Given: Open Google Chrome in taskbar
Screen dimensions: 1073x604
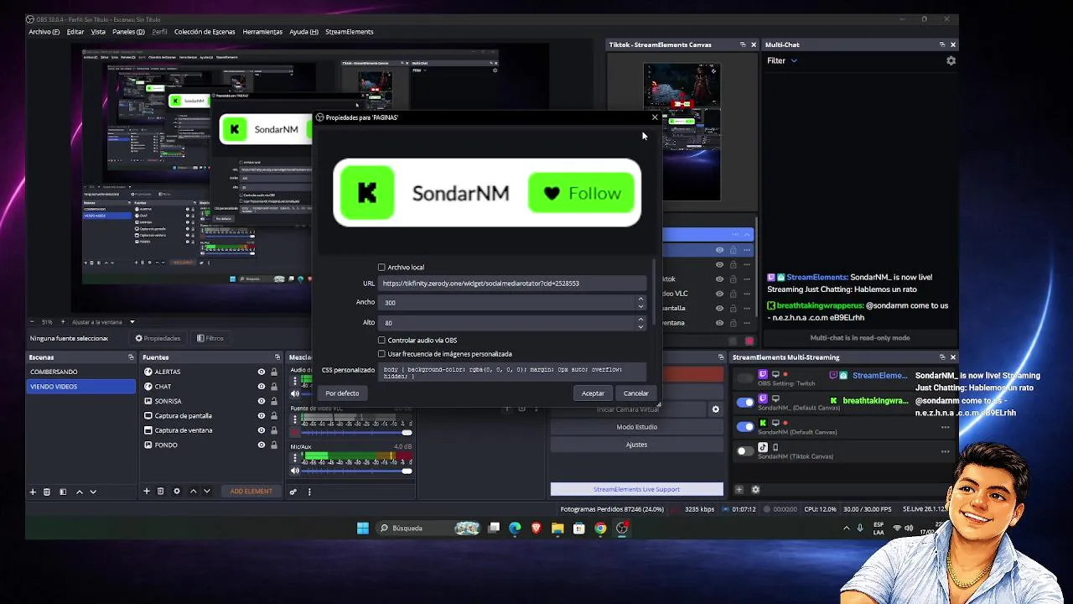Looking at the screenshot, I should click(x=600, y=528).
